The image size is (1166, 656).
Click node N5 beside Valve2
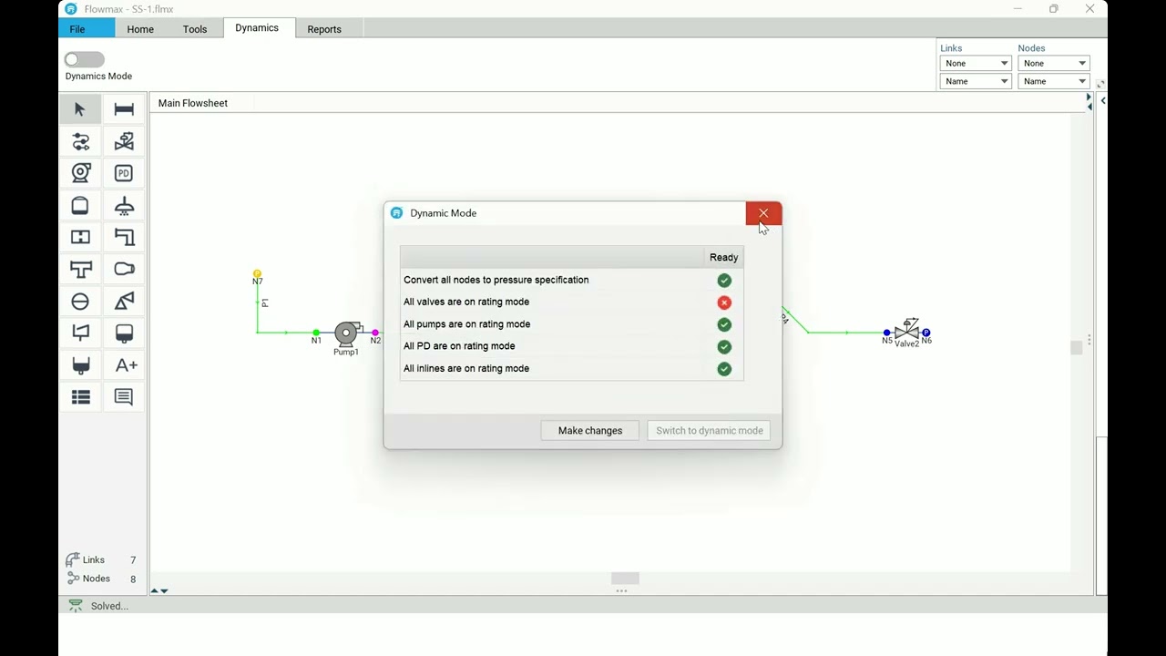tap(887, 333)
